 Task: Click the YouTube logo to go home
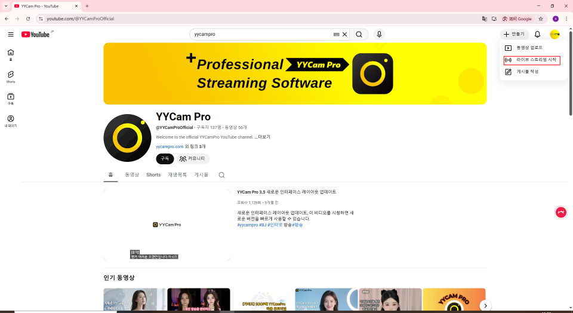click(x=36, y=35)
